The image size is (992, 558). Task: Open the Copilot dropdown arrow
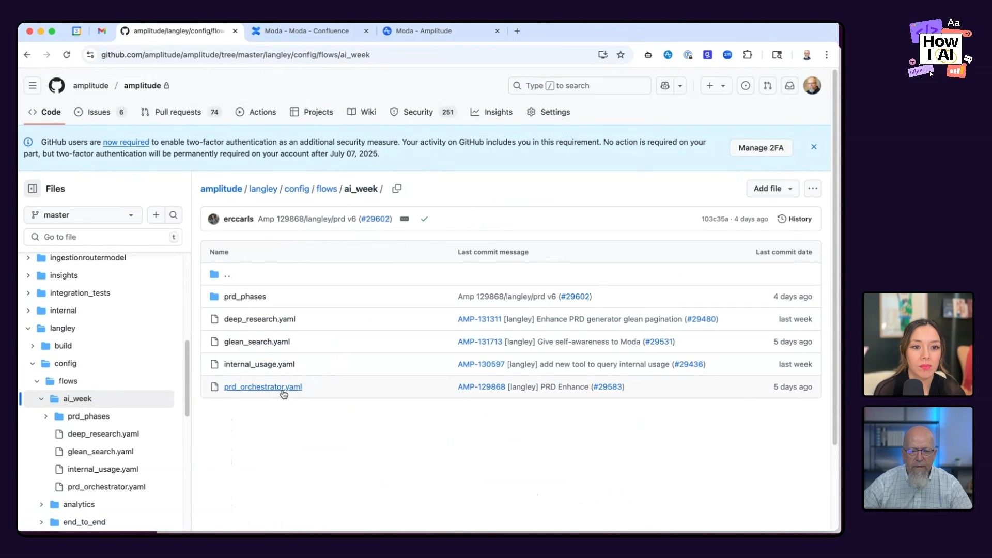tap(680, 86)
